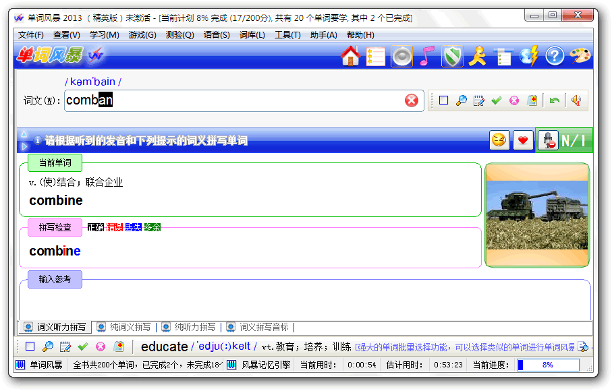Click the red X to clear input
The width and height of the screenshot is (612, 391).
pos(412,100)
